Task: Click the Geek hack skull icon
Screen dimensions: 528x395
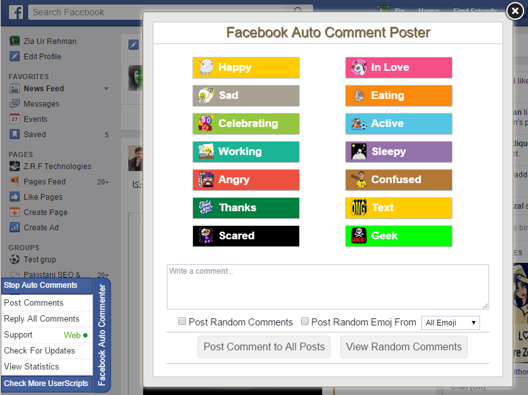Action: coord(359,235)
